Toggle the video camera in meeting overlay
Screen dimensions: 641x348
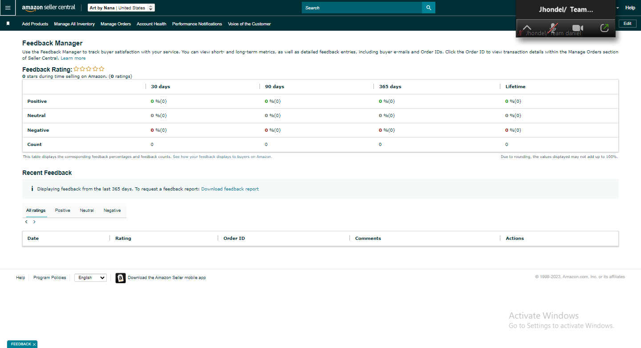tap(578, 28)
